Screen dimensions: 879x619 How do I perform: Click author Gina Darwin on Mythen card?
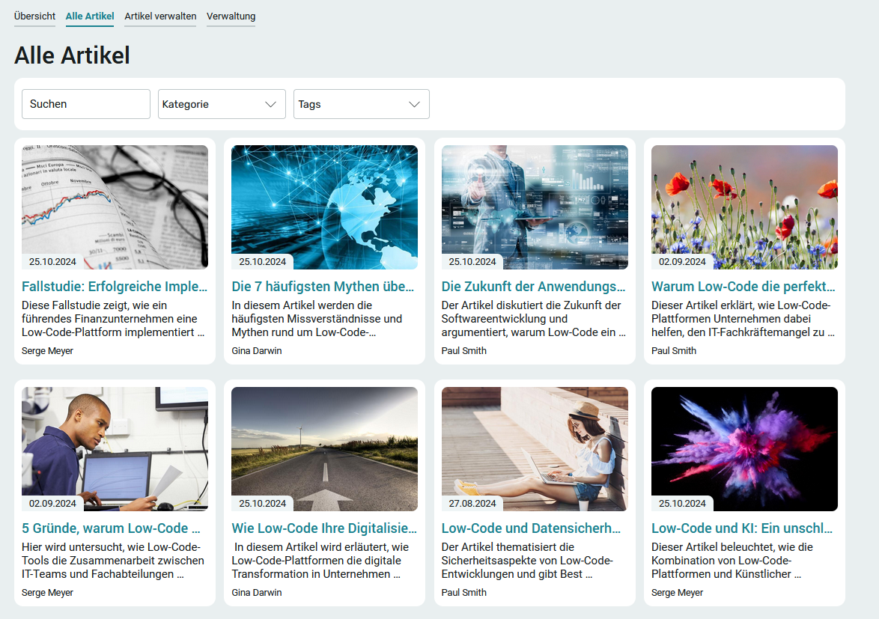[257, 351]
